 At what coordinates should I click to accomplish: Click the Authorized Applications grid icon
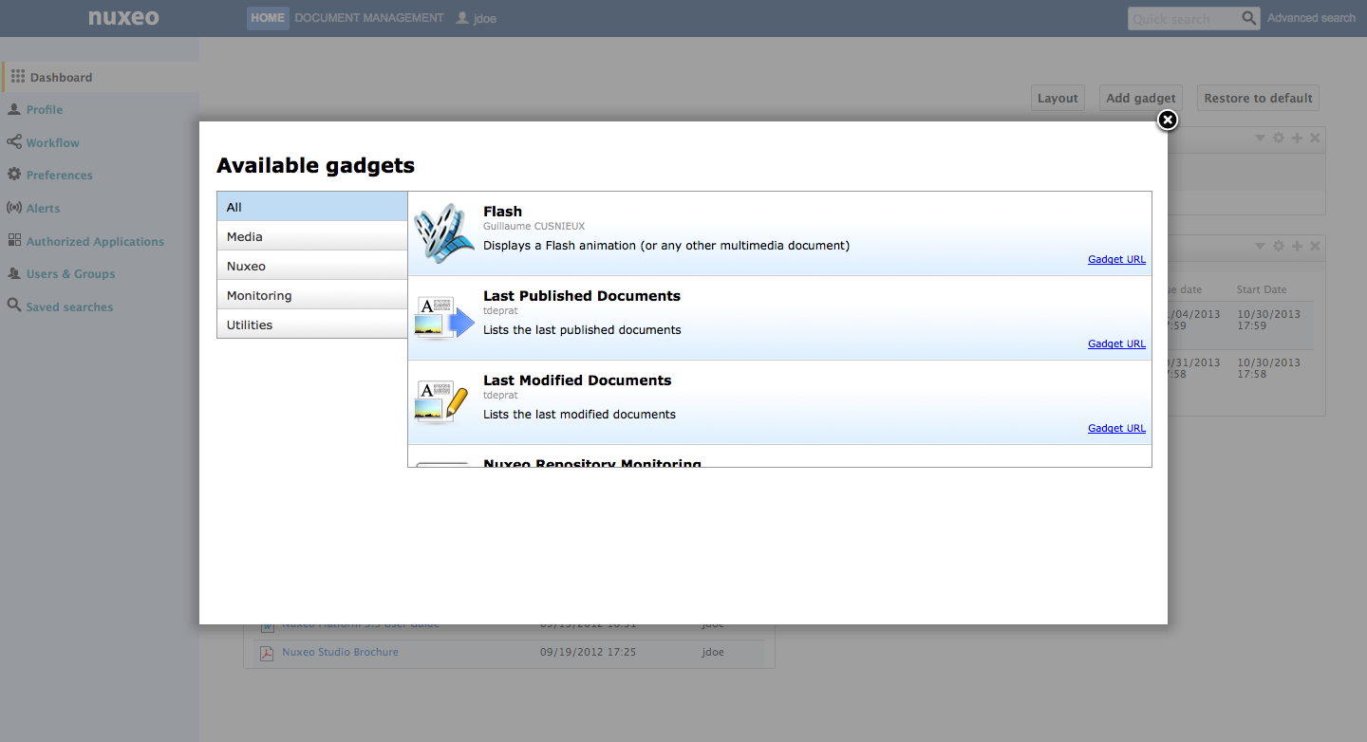point(14,240)
